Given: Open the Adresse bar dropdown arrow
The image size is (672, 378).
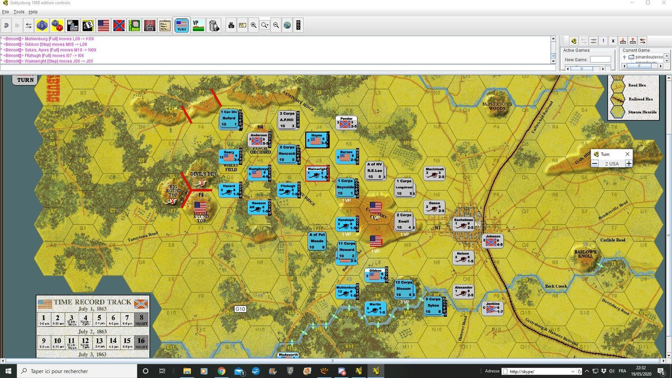Looking at the screenshot, I should (x=572, y=371).
